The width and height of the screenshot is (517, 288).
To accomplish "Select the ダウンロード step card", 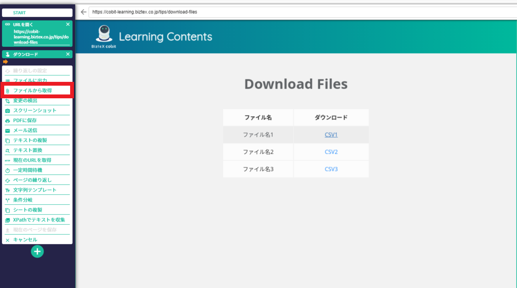I will [37, 54].
